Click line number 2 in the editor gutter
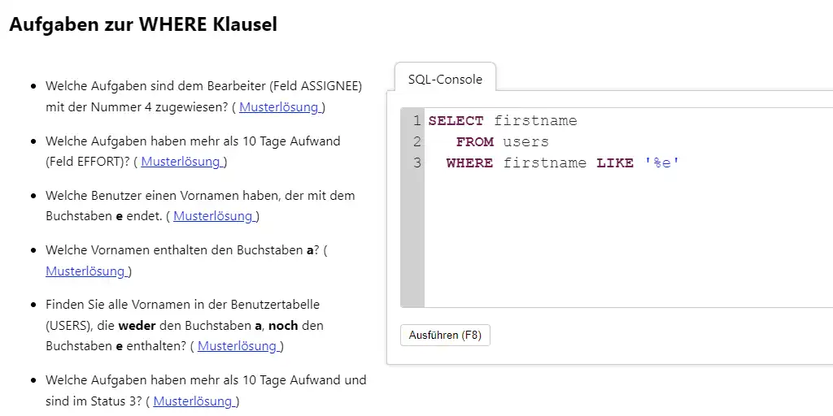Viewport: 833px width, 416px height. point(416,142)
